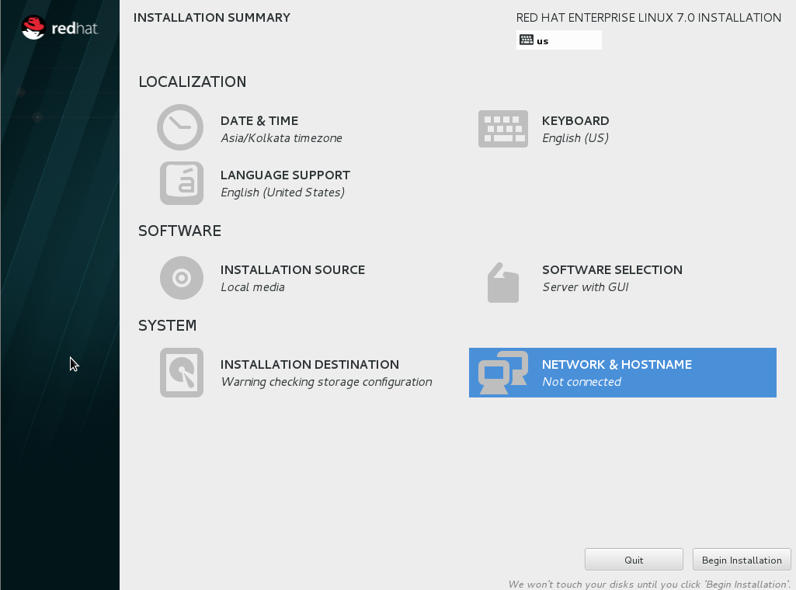The image size is (796, 590).
Task: Click the Red Hat logo
Action: (x=60, y=28)
